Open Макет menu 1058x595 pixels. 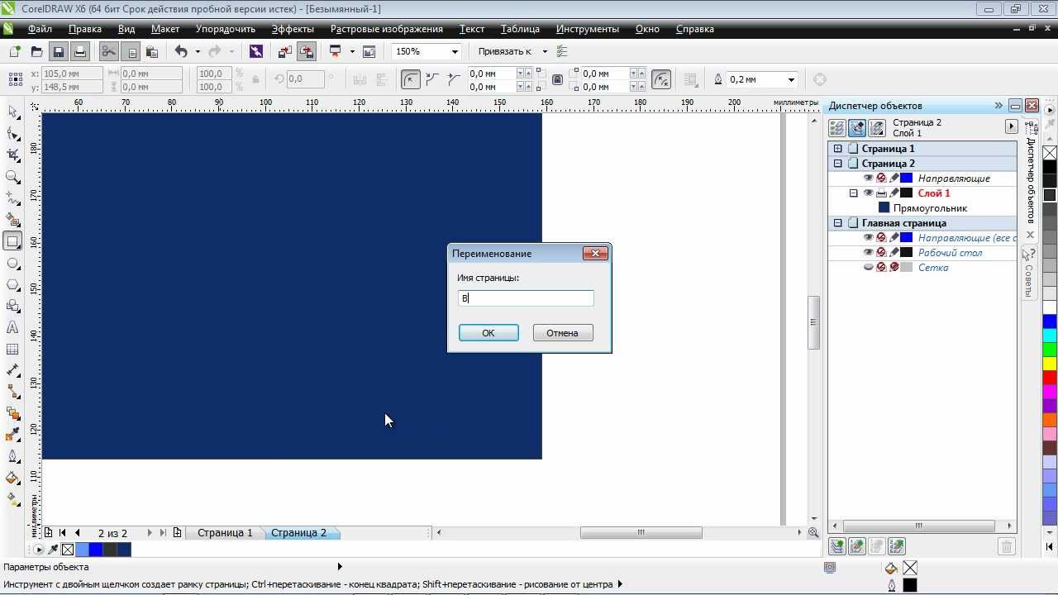(x=165, y=29)
